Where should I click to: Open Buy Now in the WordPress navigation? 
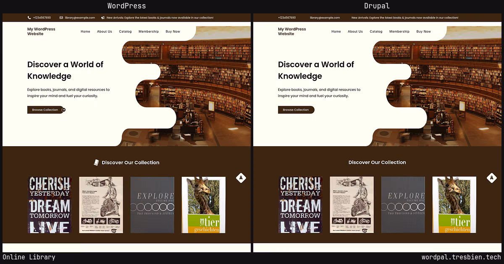[173, 31]
